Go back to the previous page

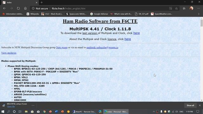coord(4,9)
